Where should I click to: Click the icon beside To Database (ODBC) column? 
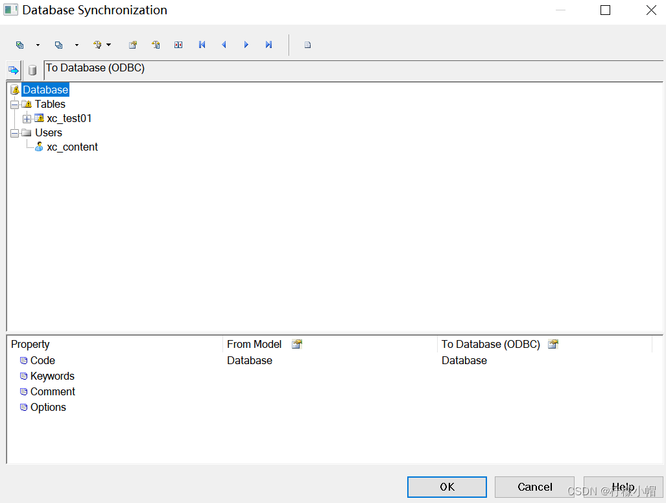tap(553, 344)
